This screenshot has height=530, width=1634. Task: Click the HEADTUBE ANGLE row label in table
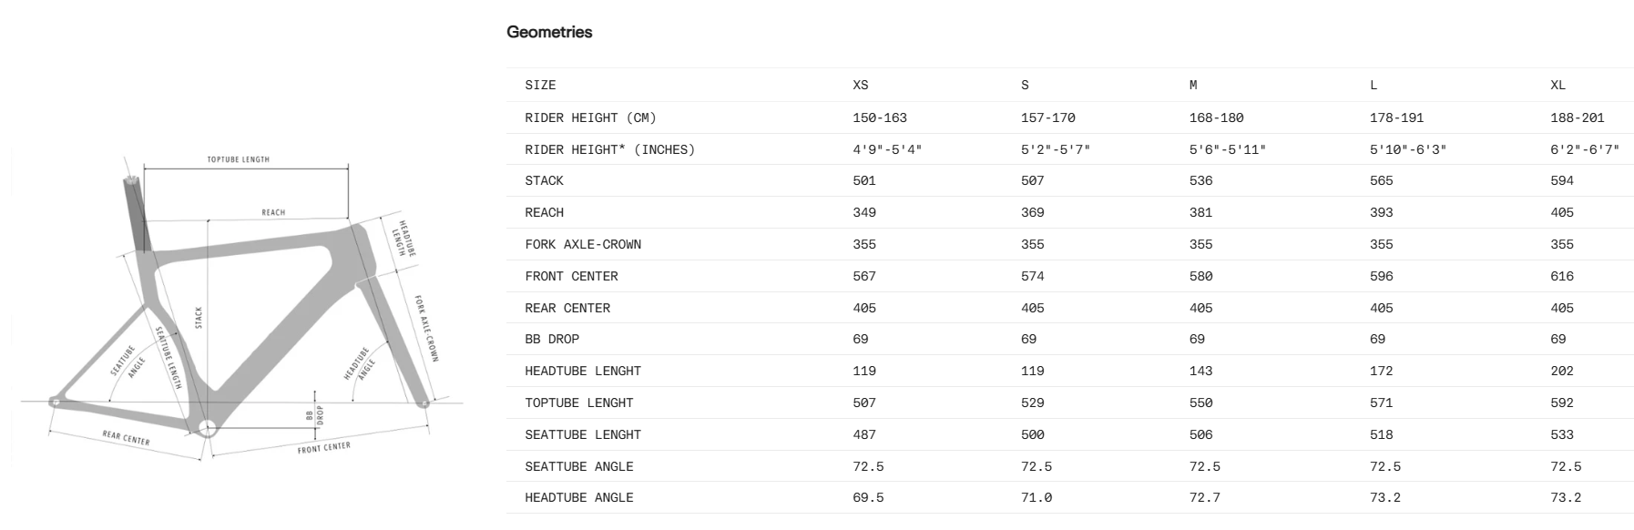click(x=579, y=497)
